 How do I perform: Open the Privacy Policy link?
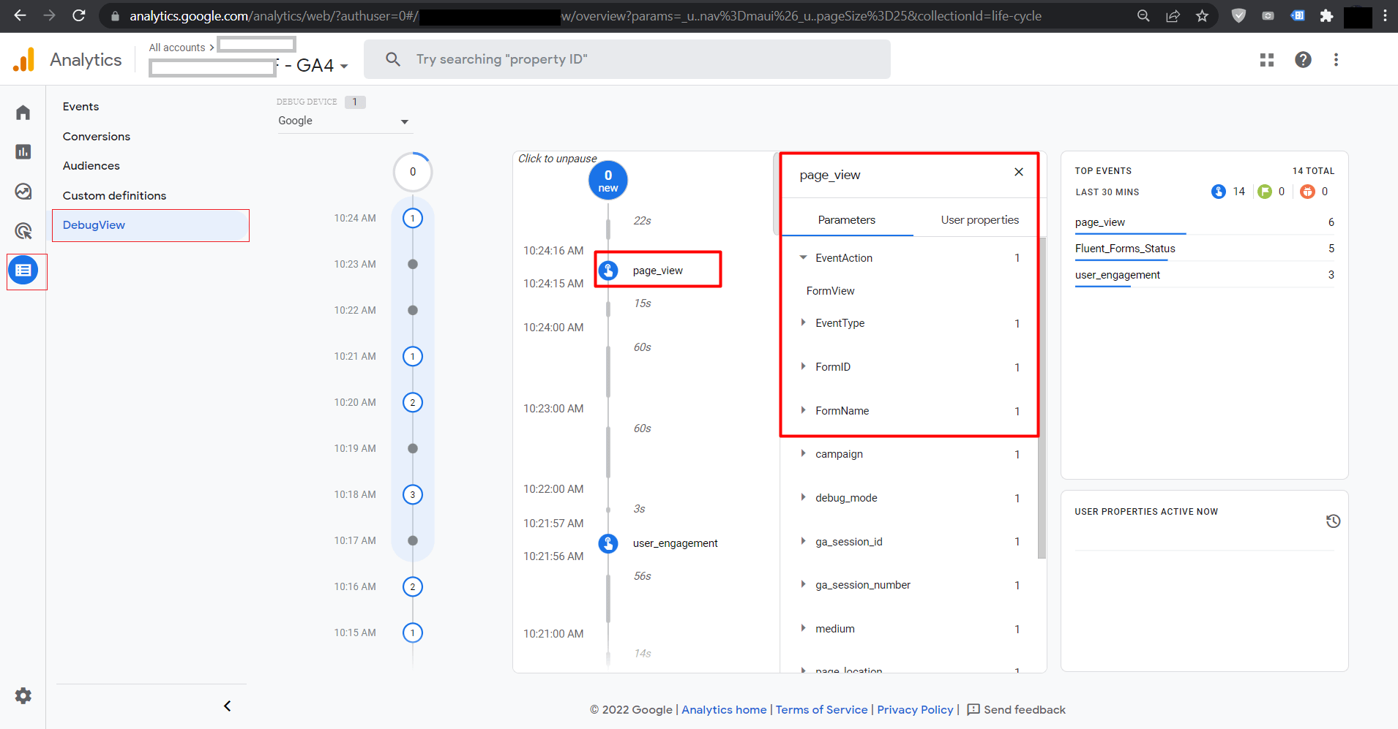915,710
